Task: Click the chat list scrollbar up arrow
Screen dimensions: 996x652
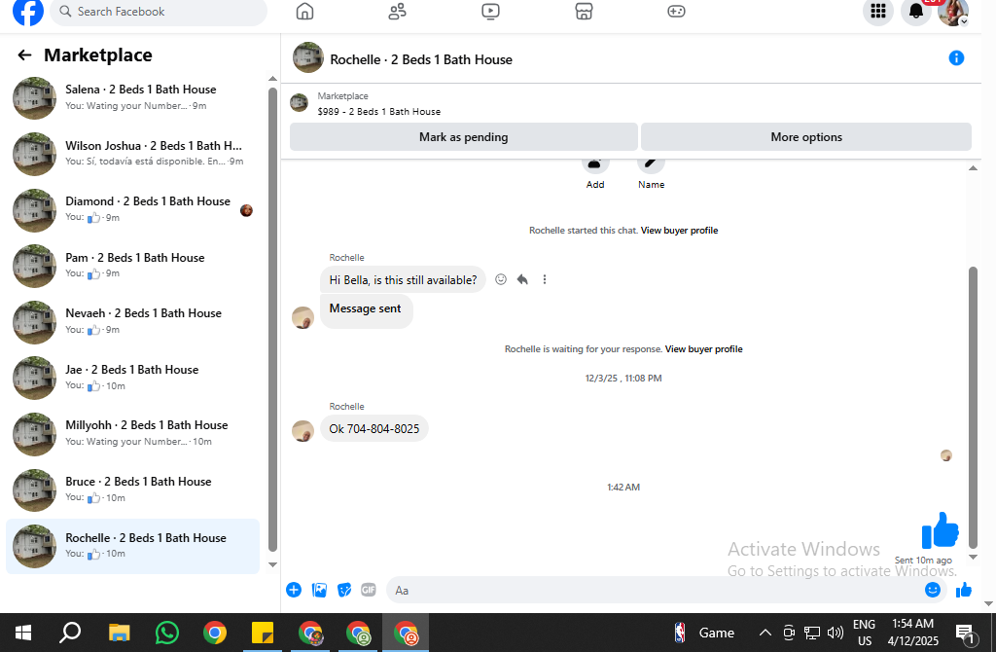Action: [272, 79]
